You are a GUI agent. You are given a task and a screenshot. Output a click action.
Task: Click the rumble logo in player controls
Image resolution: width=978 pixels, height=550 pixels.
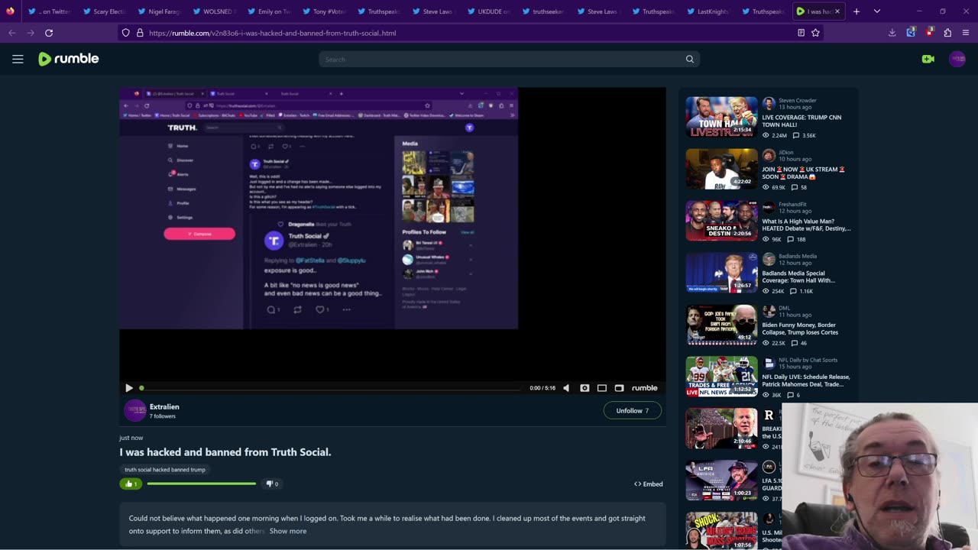644,388
